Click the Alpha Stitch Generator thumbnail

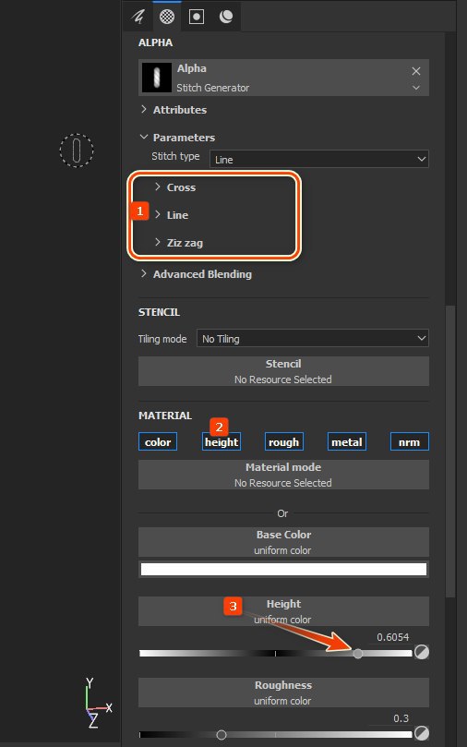click(156, 78)
